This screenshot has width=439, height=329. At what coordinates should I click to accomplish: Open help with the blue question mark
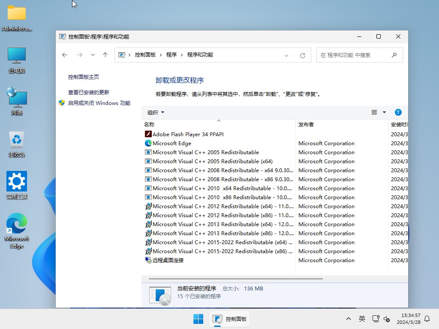click(x=398, y=112)
